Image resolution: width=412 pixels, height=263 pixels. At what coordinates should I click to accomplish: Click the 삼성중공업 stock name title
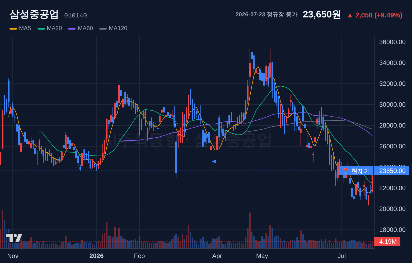(x=34, y=14)
